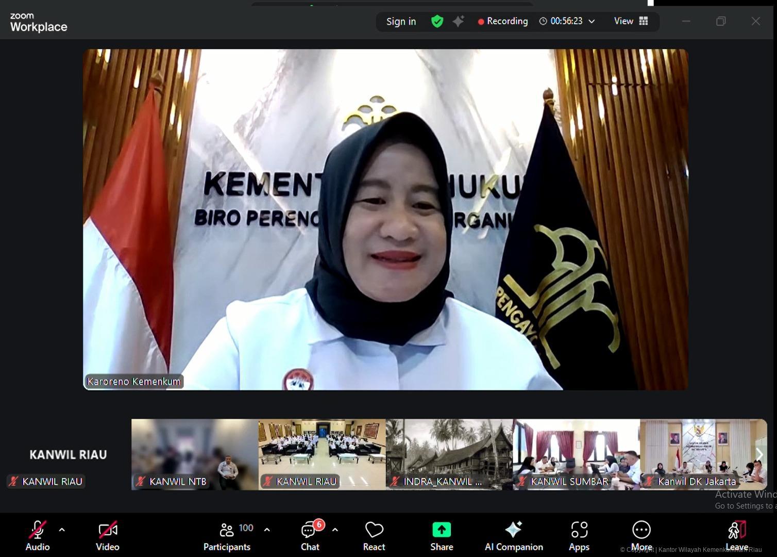Image resolution: width=777 pixels, height=557 pixels.
Task: Open the View layout menu
Action: [x=631, y=21]
